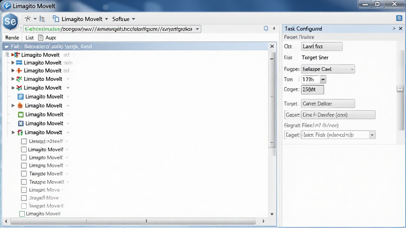This screenshot has height=228, width=406.
Task: Close the tree panel with its X
Action: 272,46
